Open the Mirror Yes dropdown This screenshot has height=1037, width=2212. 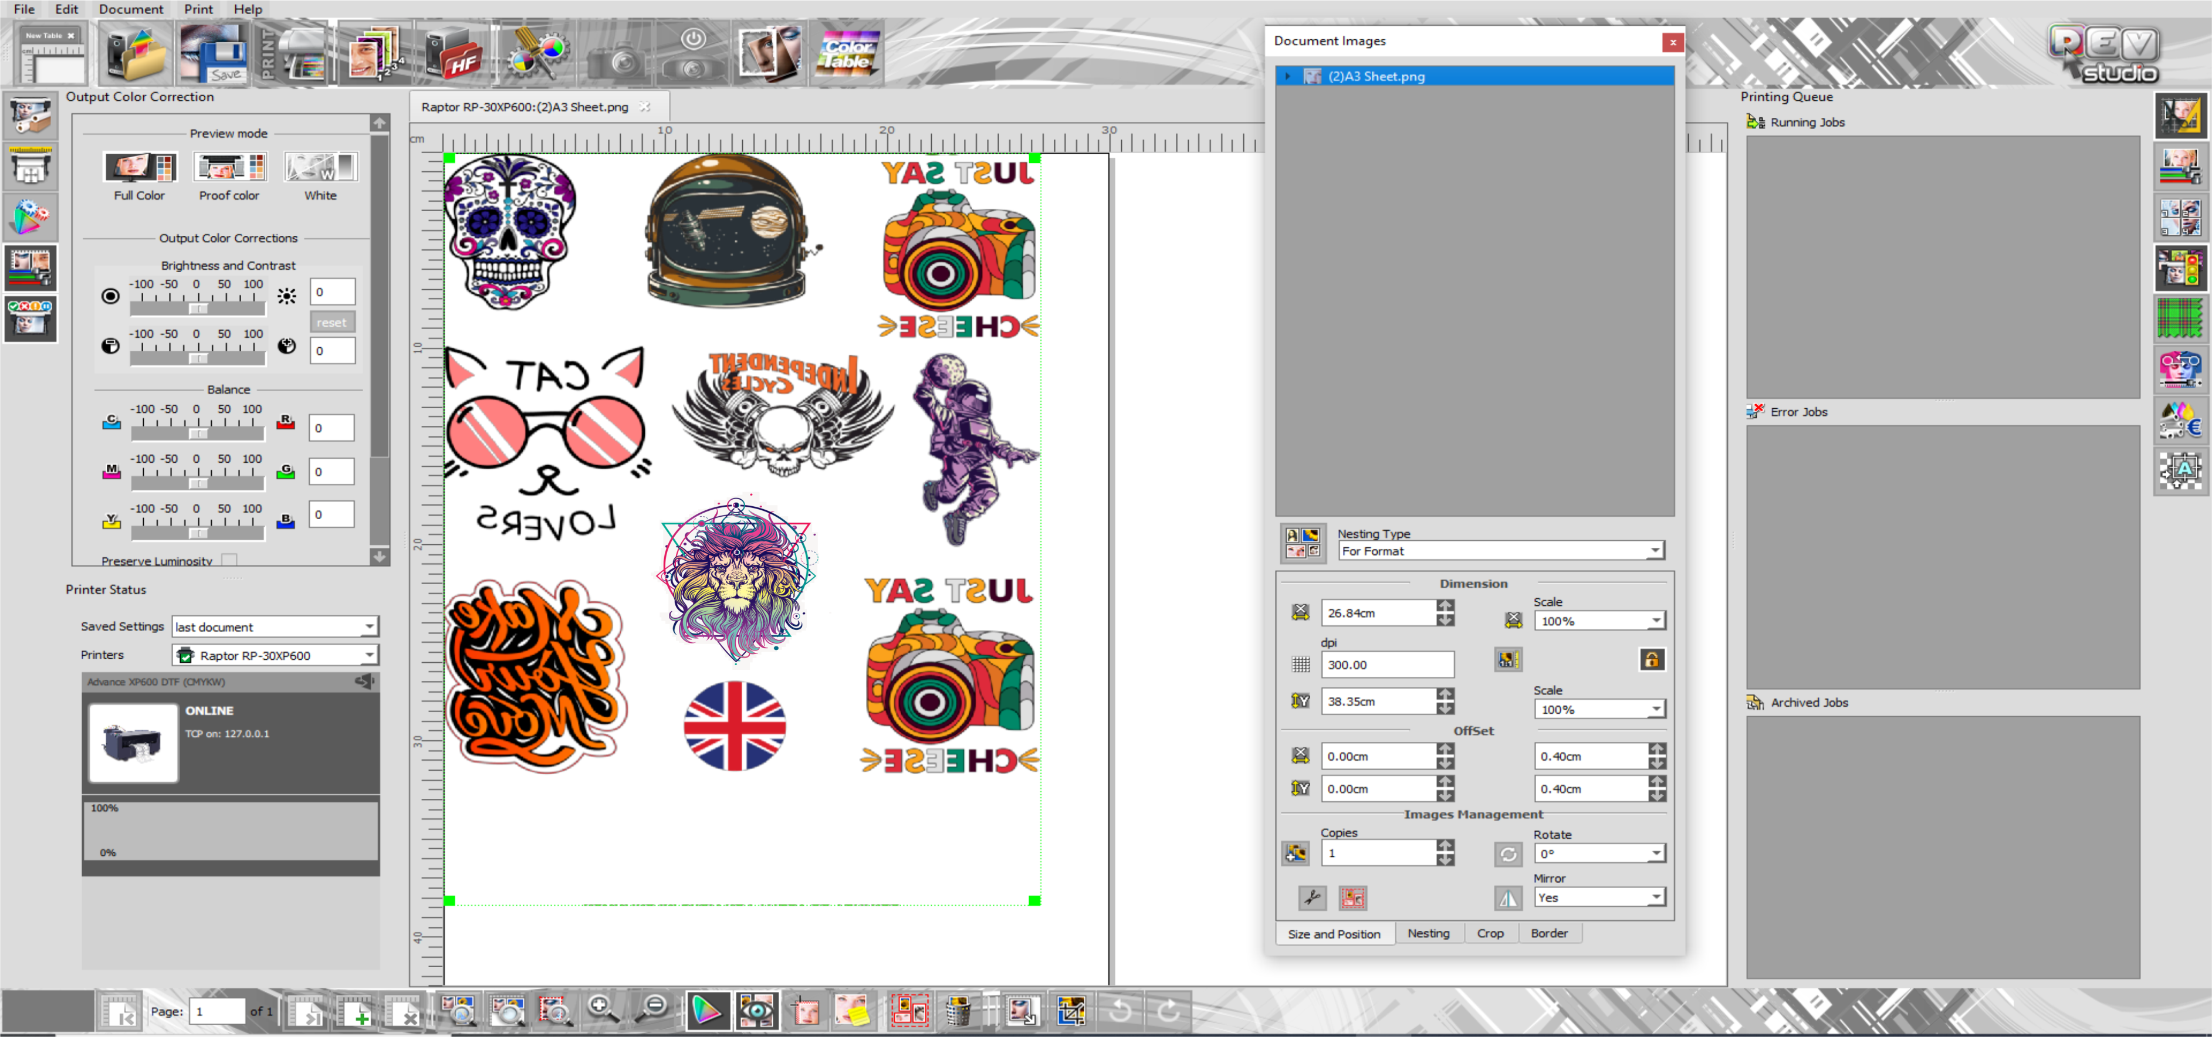[x=1599, y=897]
